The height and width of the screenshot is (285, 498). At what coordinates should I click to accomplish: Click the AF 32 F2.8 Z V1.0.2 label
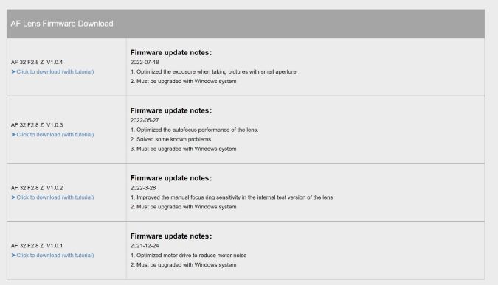(x=37, y=188)
